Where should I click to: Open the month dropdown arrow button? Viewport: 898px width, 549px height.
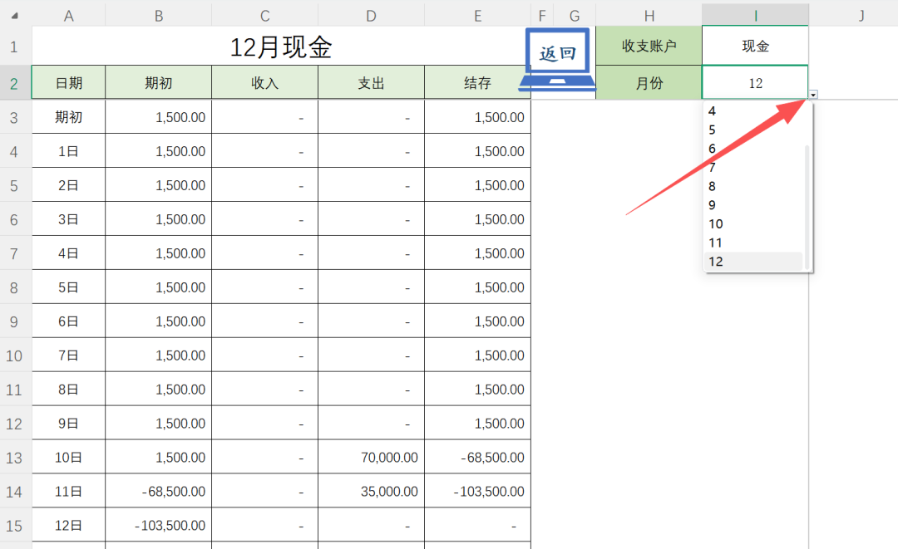pyautogui.click(x=813, y=95)
